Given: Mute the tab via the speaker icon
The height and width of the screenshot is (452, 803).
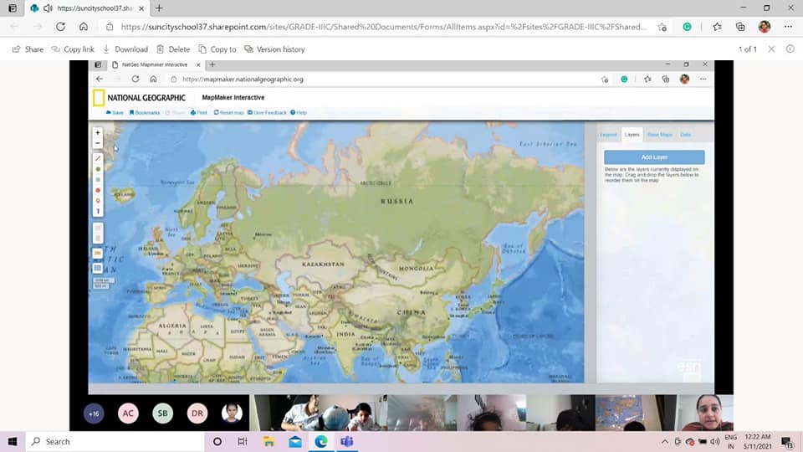Looking at the screenshot, I should click(48, 8).
